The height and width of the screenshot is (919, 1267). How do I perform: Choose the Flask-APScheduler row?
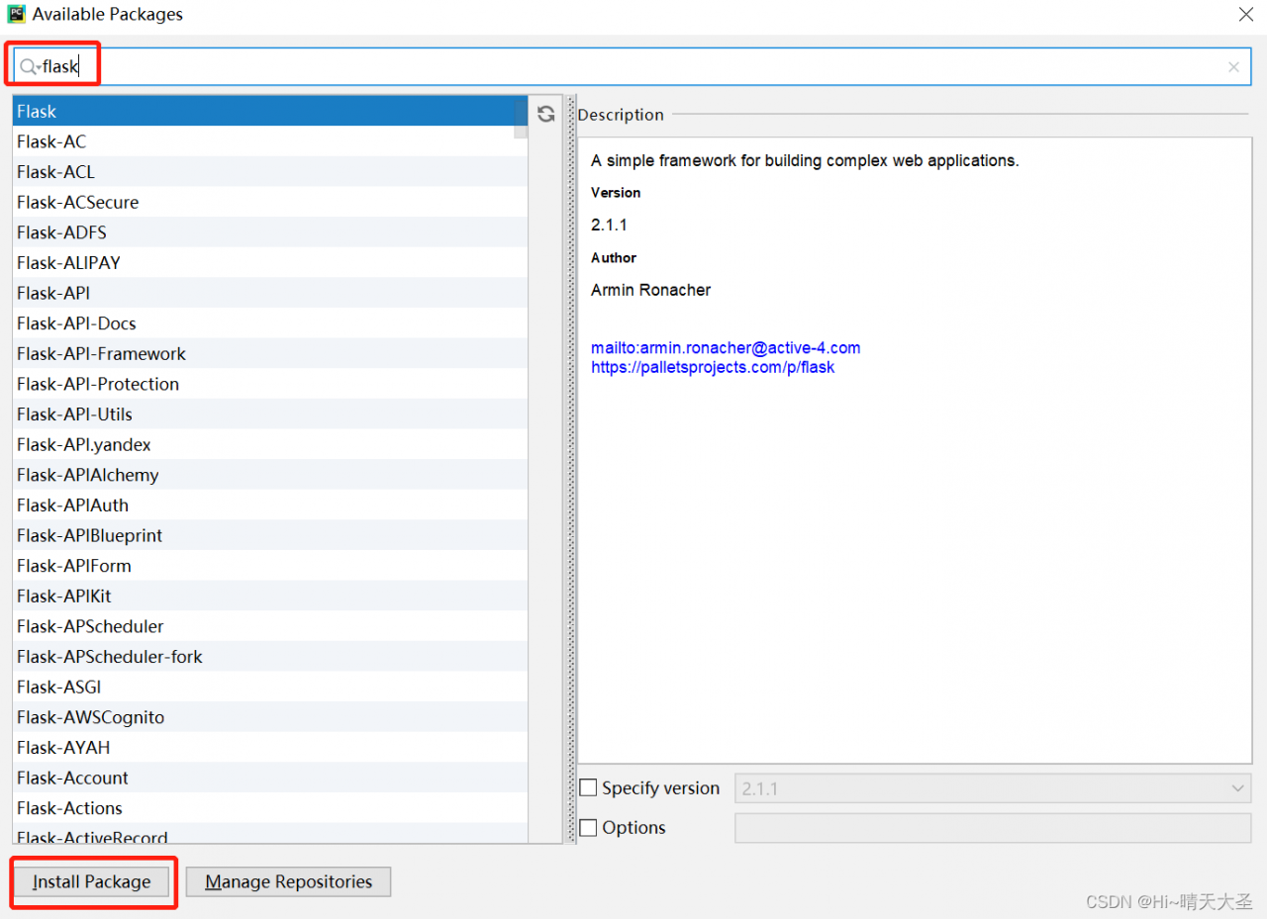point(269,626)
